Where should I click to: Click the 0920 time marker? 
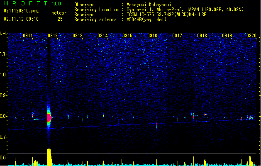(251, 36)
